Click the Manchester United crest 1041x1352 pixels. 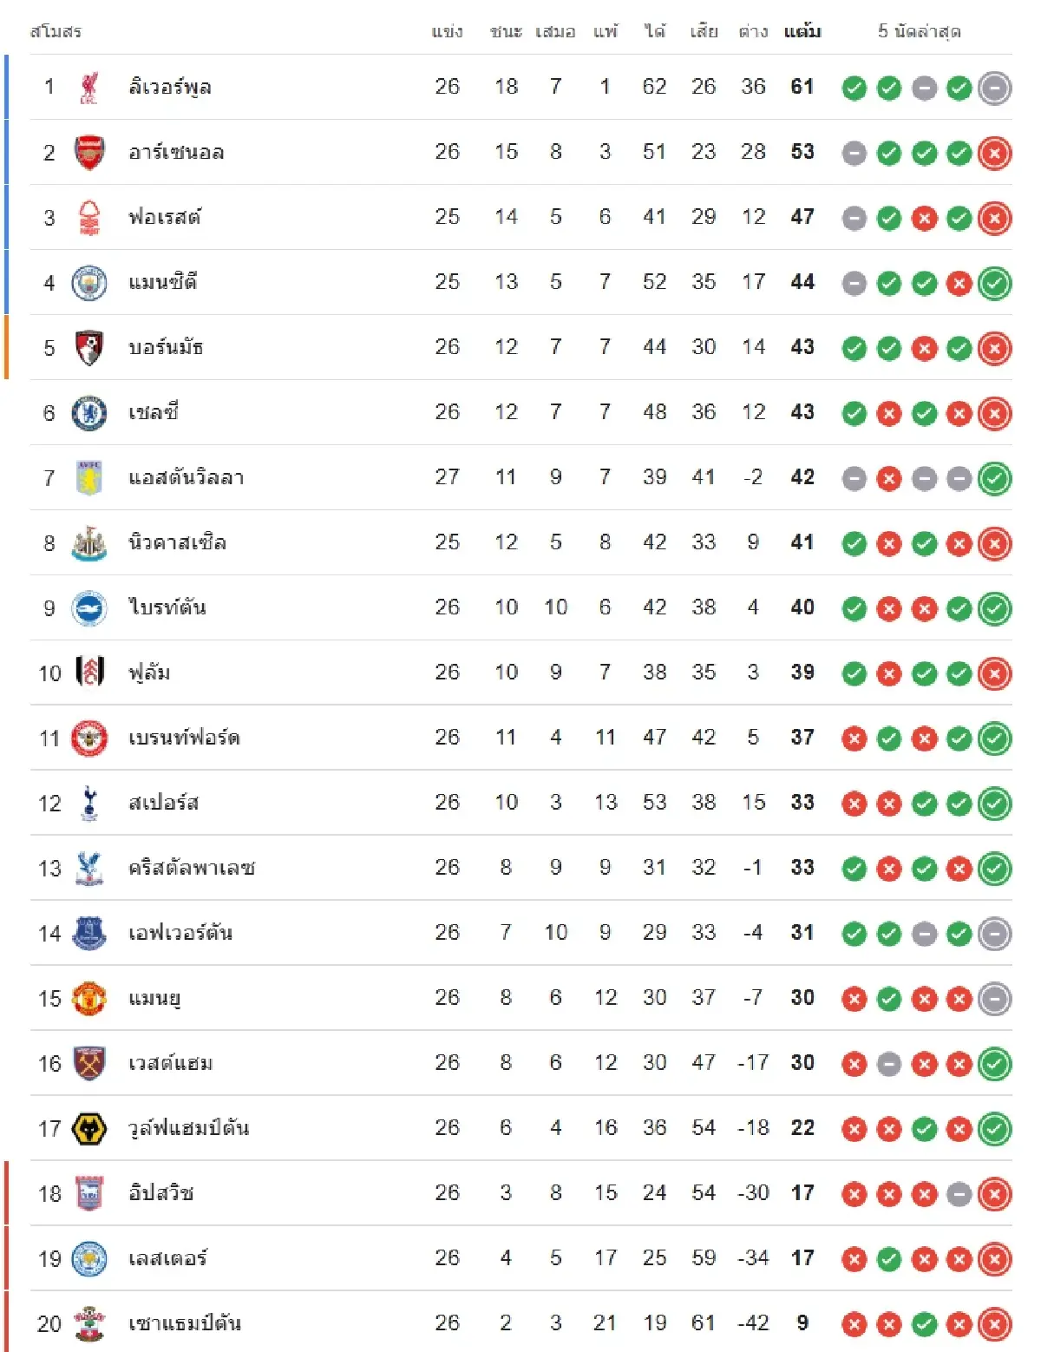click(88, 998)
